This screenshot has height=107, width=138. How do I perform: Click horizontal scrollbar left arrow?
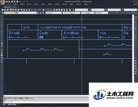4,96
